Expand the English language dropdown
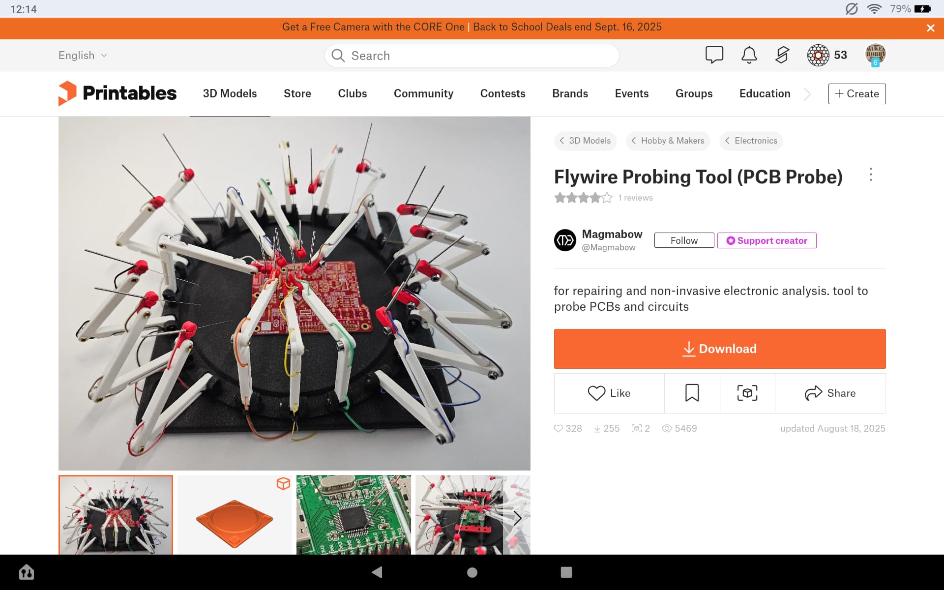Viewport: 944px width, 590px height. tap(83, 56)
